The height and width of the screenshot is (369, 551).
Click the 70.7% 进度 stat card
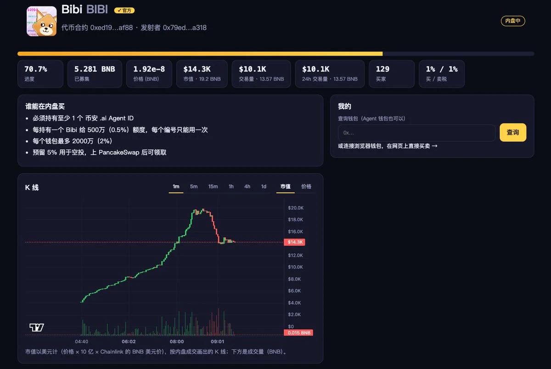pyautogui.click(x=40, y=74)
